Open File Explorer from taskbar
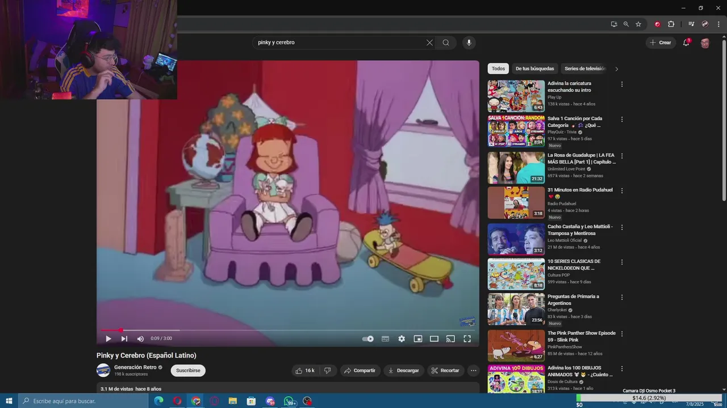The height and width of the screenshot is (408, 727). (x=233, y=401)
